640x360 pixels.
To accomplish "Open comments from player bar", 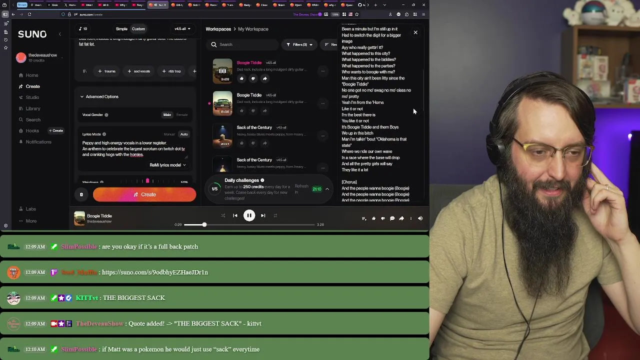I will click(392, 218).
